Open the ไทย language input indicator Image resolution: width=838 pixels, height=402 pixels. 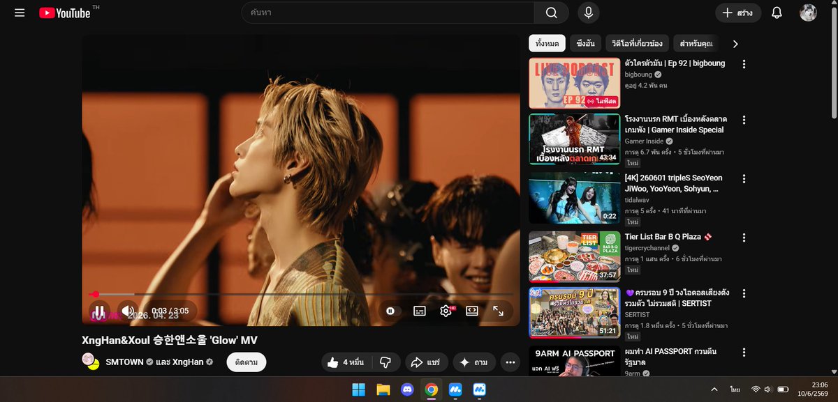coord(735,389)
